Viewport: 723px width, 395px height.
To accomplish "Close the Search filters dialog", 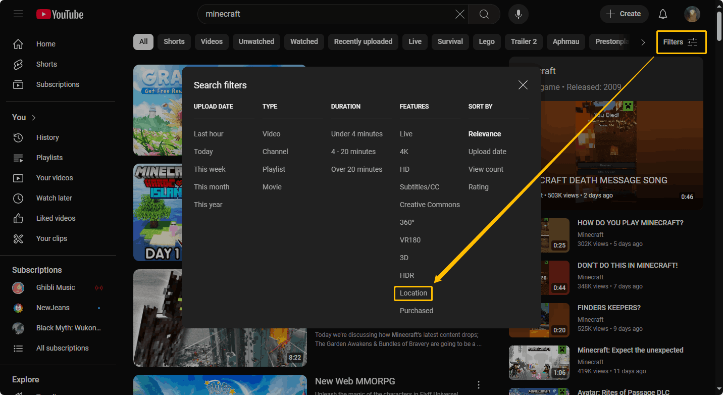I will tap(523, 85).
